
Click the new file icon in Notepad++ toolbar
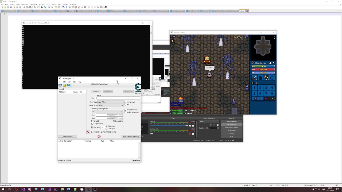click(x=2, y=7)
